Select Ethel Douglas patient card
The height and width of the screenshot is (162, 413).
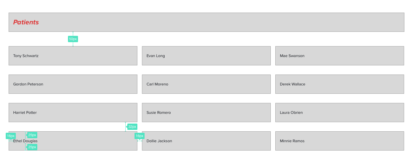pyautogui.click(x=73, y=141)
